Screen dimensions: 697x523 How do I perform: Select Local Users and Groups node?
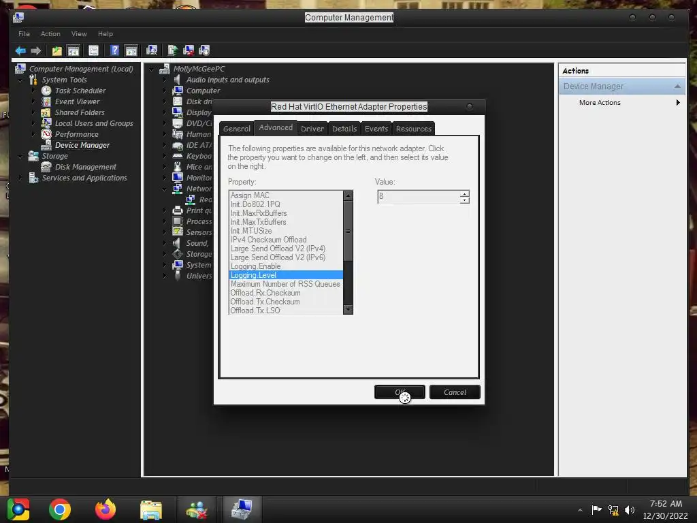(x=94, y=123)
